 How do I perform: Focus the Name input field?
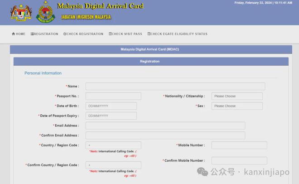coord(175,86)
